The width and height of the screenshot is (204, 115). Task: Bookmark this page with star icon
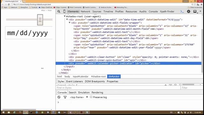tap(195, 4)
